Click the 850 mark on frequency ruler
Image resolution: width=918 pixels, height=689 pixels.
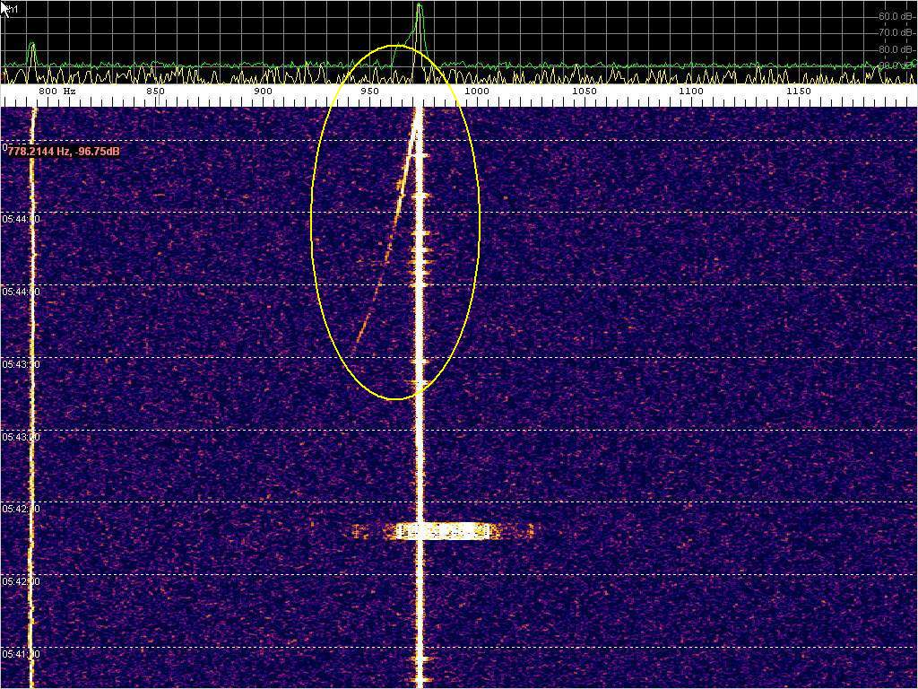155,92
